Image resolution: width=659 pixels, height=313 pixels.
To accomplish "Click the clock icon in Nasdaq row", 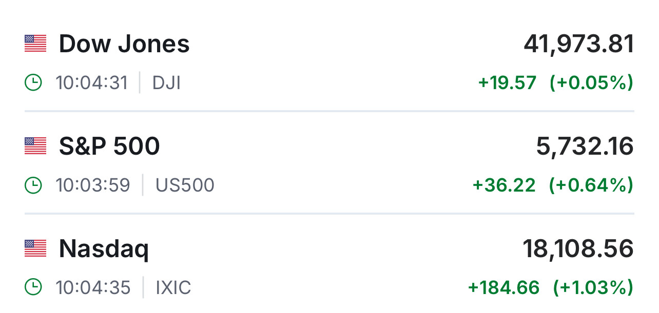I will (33, 287).
